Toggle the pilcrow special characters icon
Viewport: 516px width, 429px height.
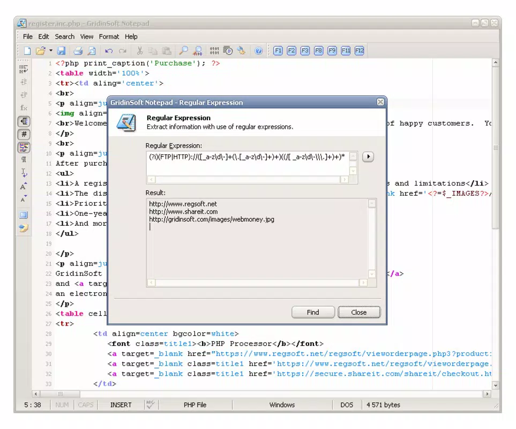tap(24, 160)
